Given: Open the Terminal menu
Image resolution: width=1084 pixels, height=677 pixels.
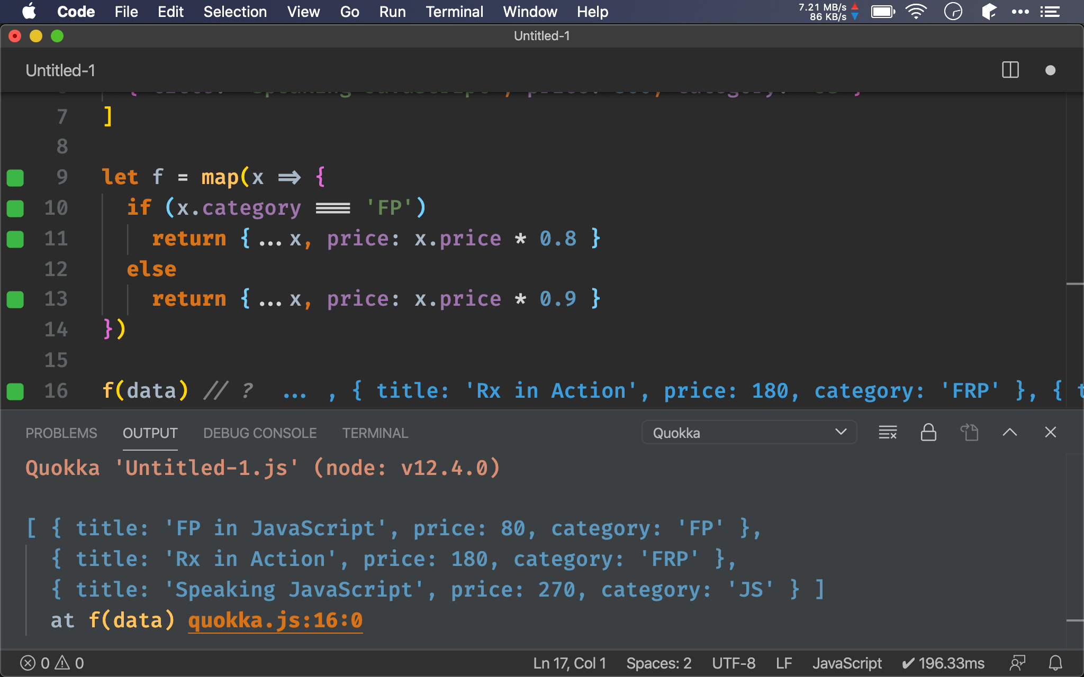Looking at the screenshot, I should point(453,12).
